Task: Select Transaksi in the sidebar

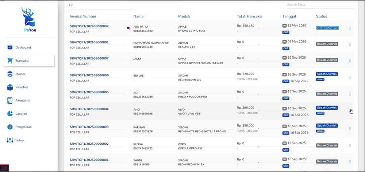Action: [29, 61]
